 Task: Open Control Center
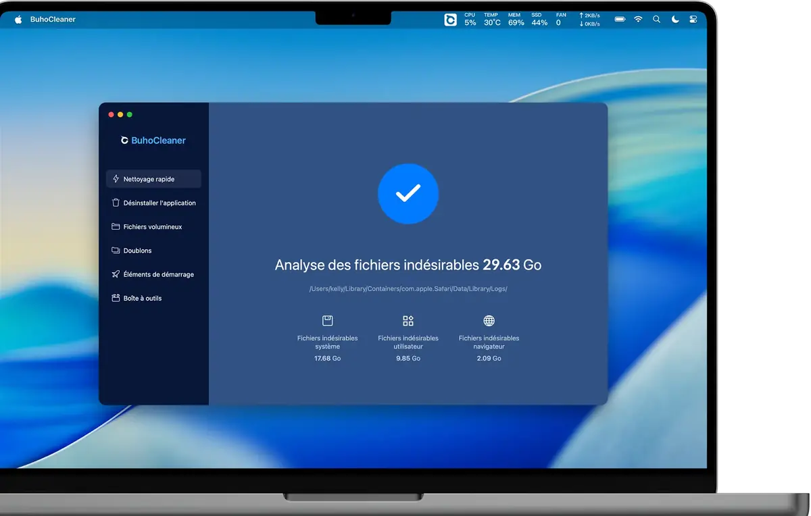click(693, 20)
